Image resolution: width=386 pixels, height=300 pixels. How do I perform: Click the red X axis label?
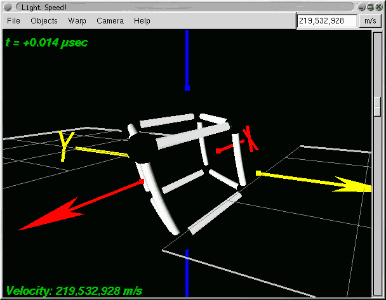(251, 138)
